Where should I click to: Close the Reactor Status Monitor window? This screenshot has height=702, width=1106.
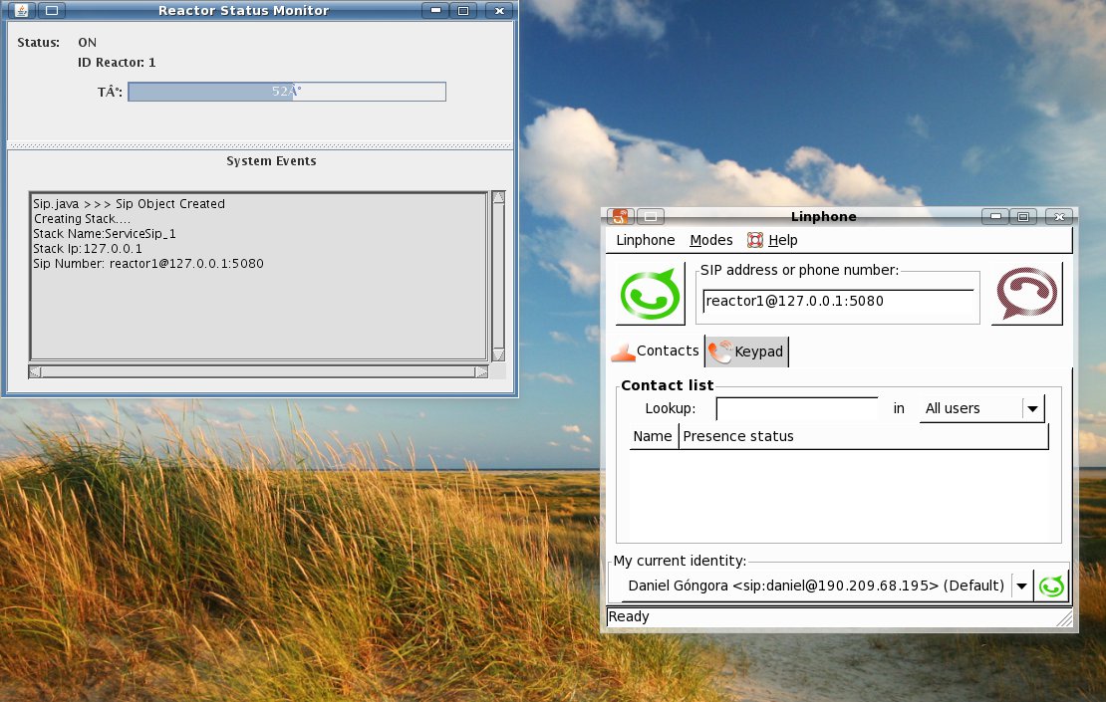[x=499, y=11]
